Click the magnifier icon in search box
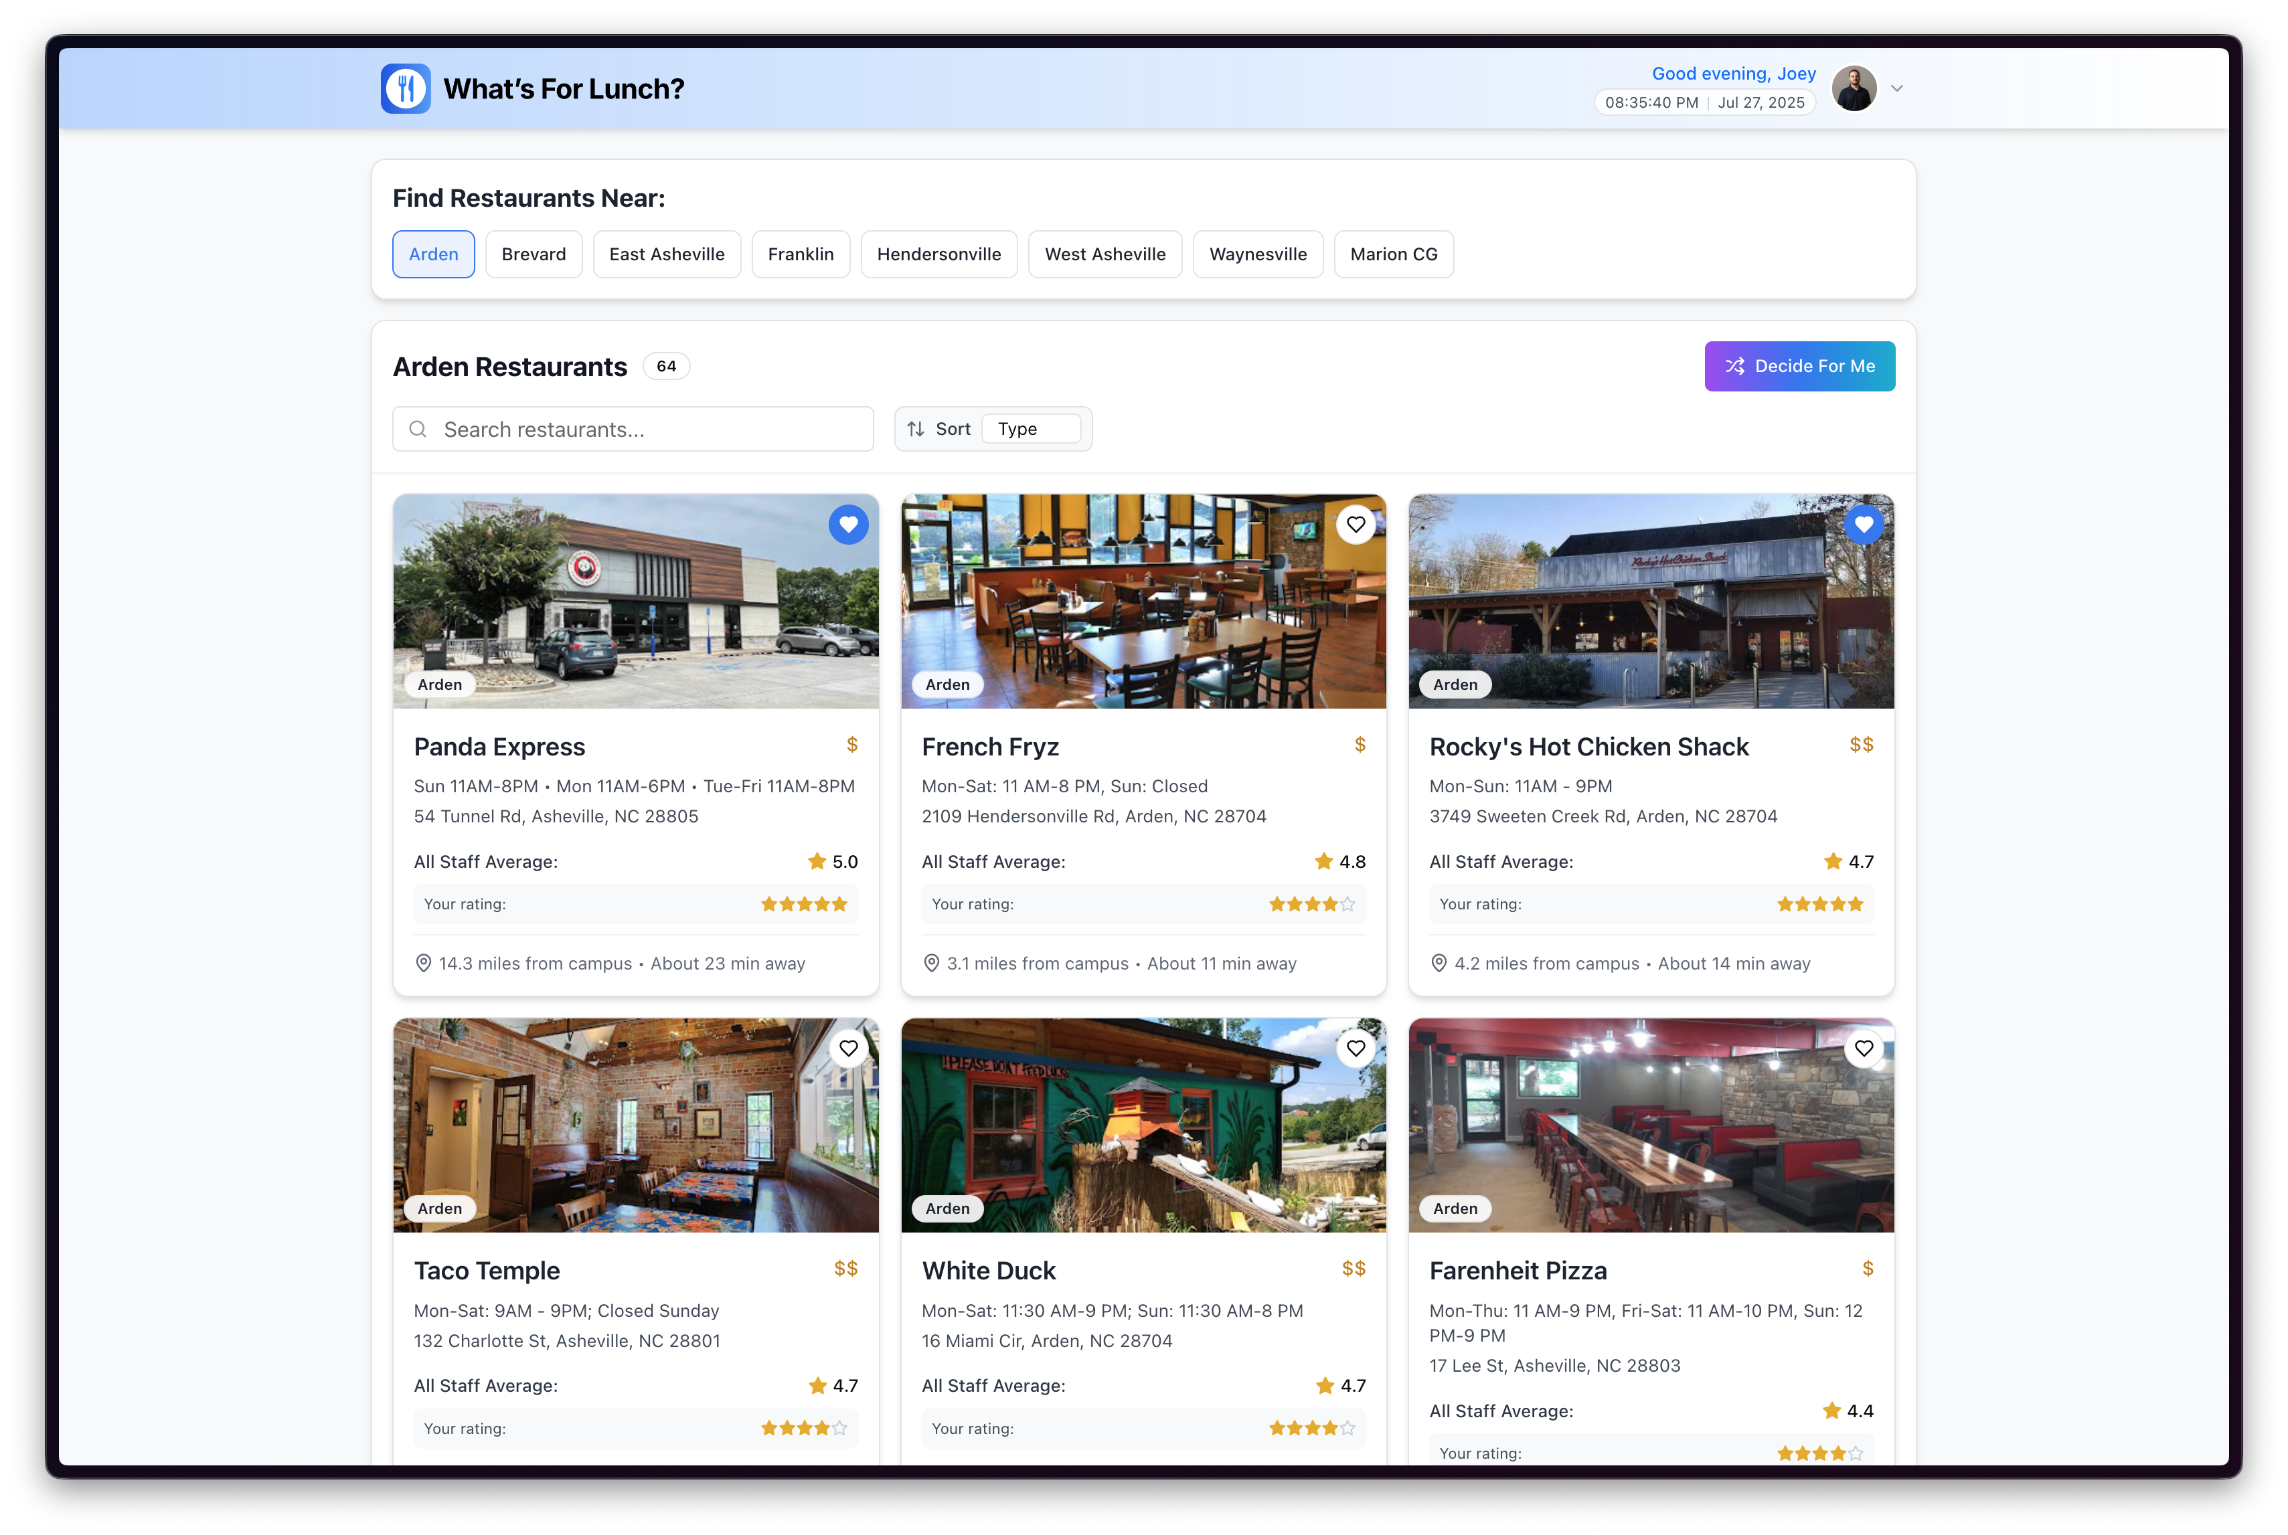This screenshot has width=2288, height=1535. click(418, 430)
